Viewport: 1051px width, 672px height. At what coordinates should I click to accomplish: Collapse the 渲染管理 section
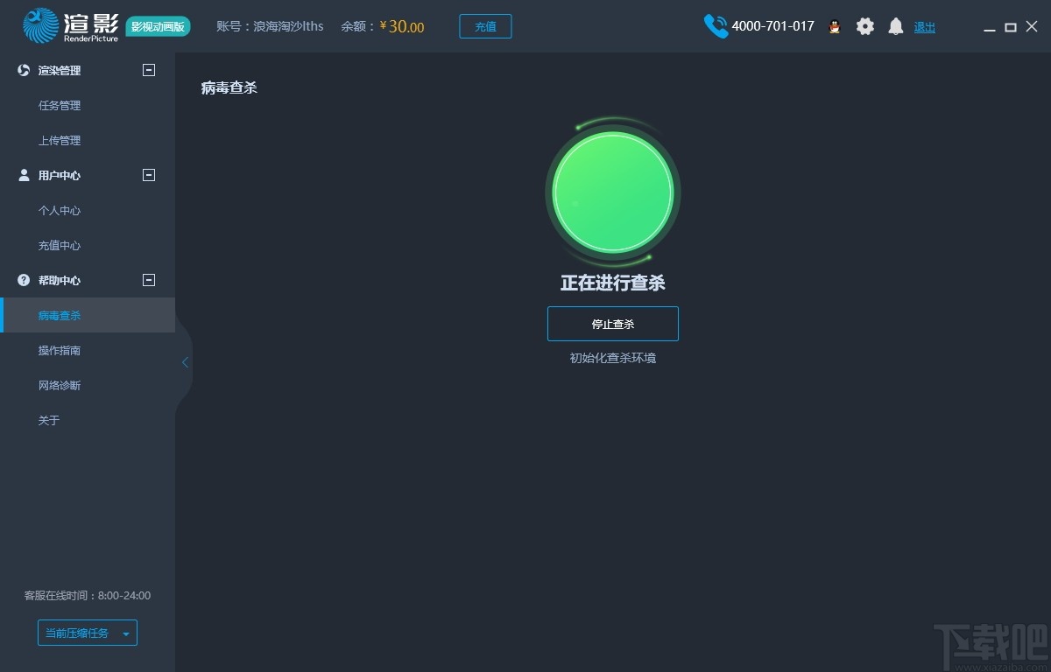[x=148, y=70]
